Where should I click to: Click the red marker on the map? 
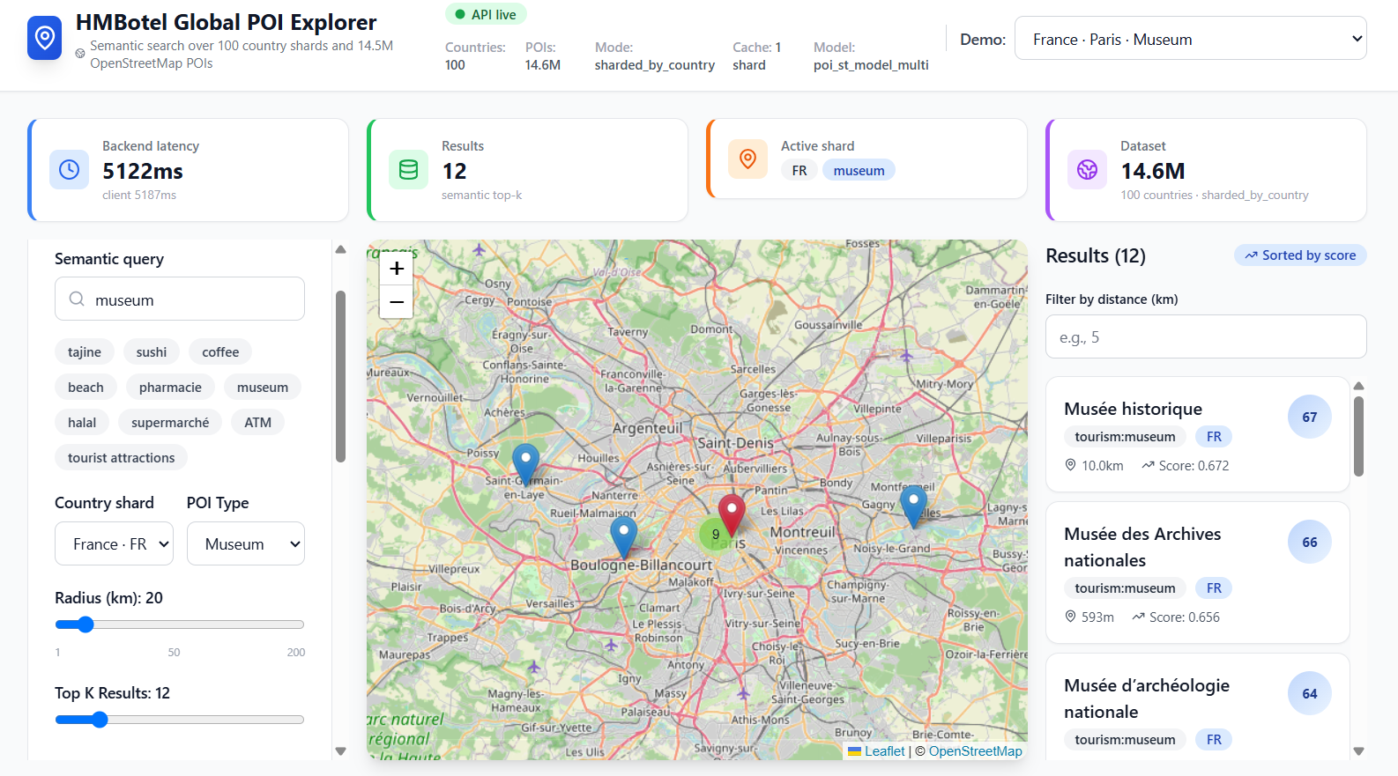point(732,514)
